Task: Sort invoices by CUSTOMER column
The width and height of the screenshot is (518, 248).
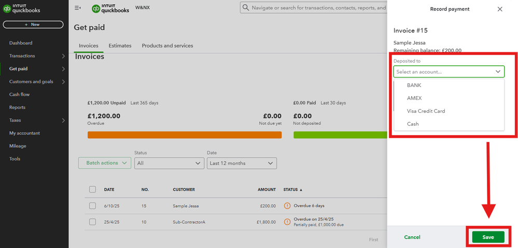Action: 184,189
